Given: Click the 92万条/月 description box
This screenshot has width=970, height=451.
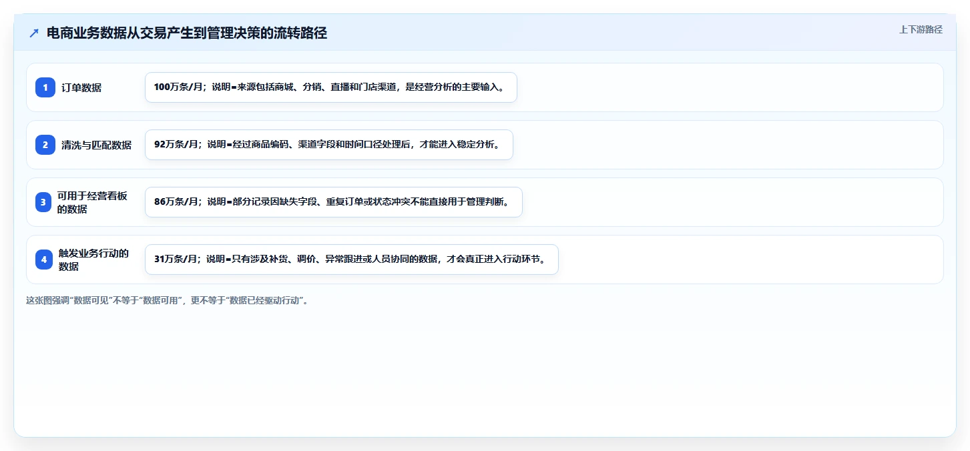Looking at the screenshot, I should (x=329, y=145).
